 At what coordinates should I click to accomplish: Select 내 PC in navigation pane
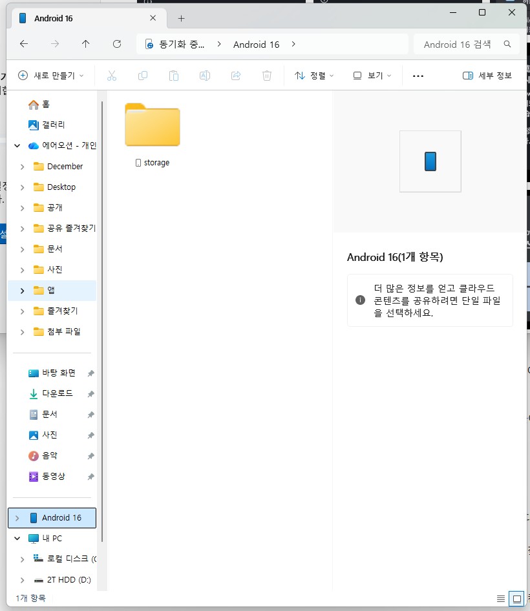coord(45,539)
